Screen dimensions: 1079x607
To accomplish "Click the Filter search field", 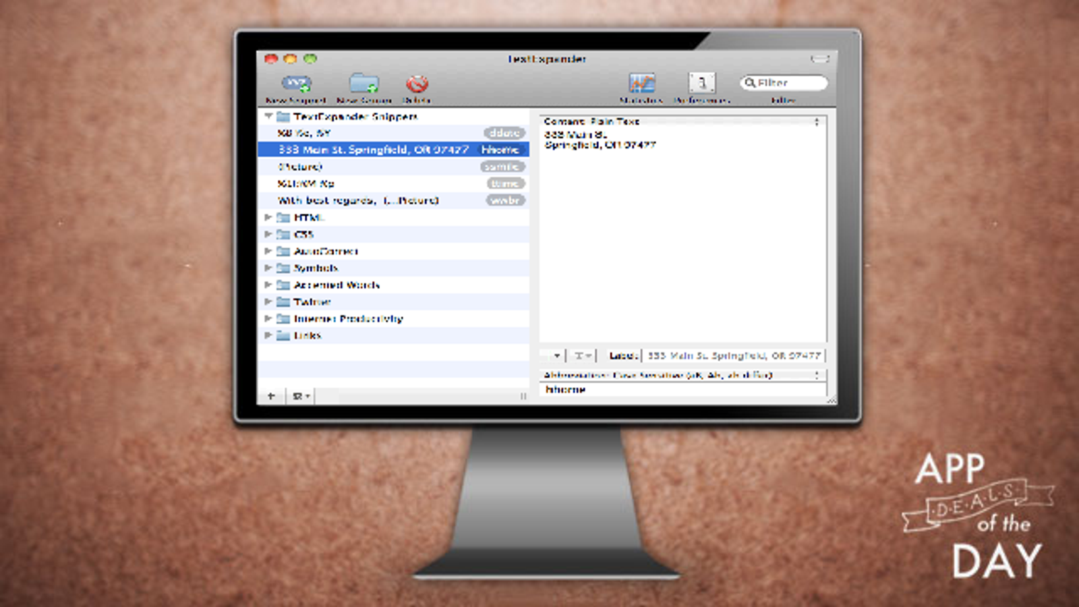I will click(784, 82).
